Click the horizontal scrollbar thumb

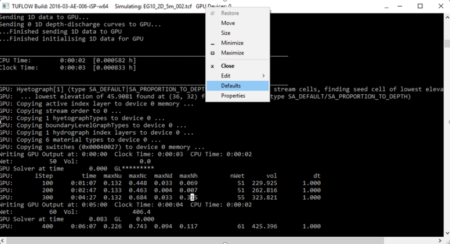tap(195, 241)
